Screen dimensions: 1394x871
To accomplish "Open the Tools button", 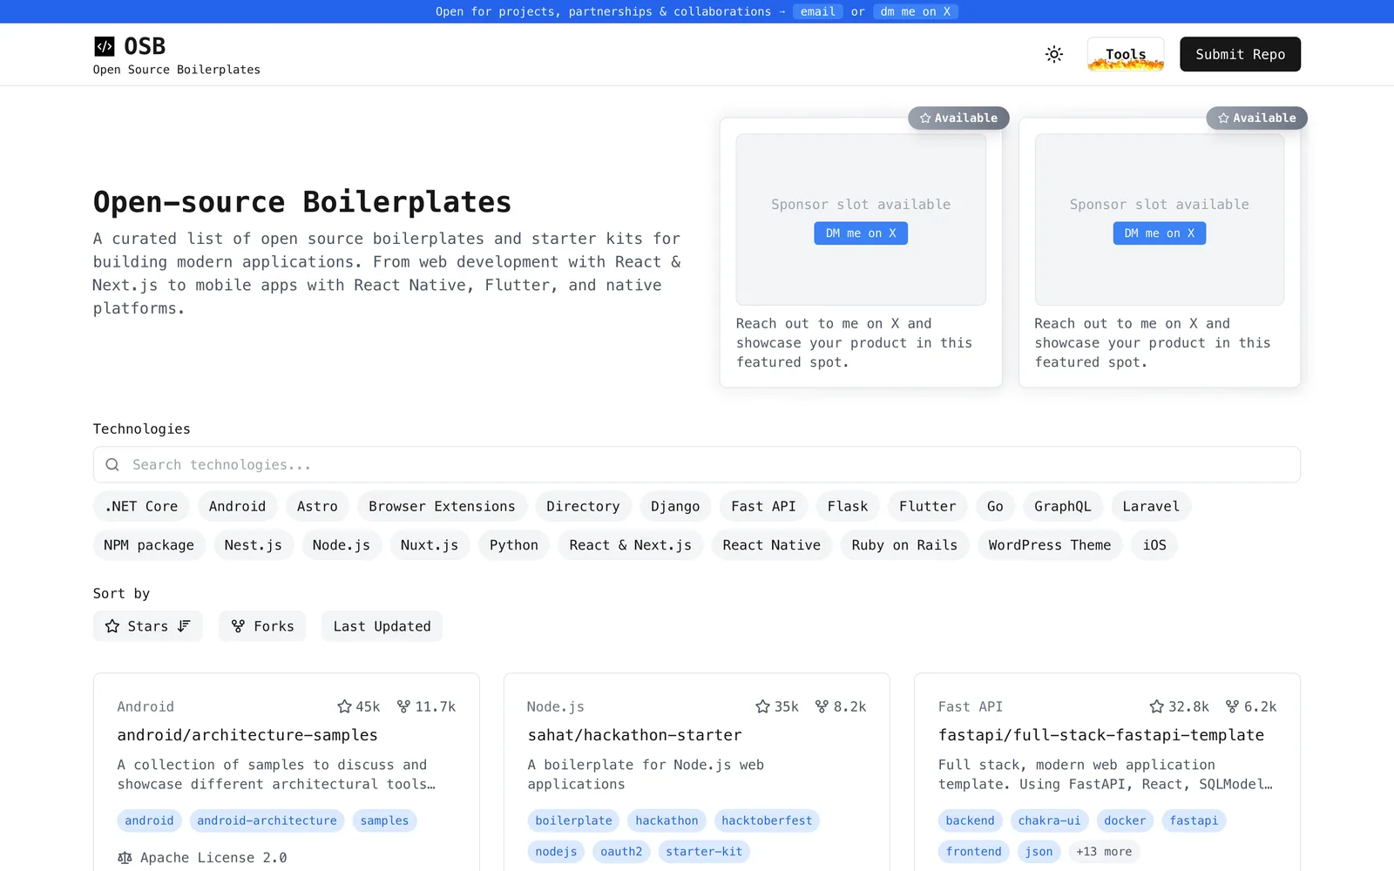I will tap(1126, 54).
